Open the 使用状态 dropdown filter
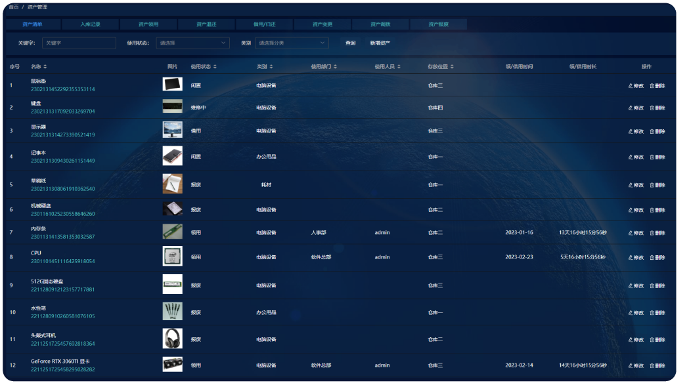This screenshot has width=689, height=391. pyautogui.click(x=192, y=43)
